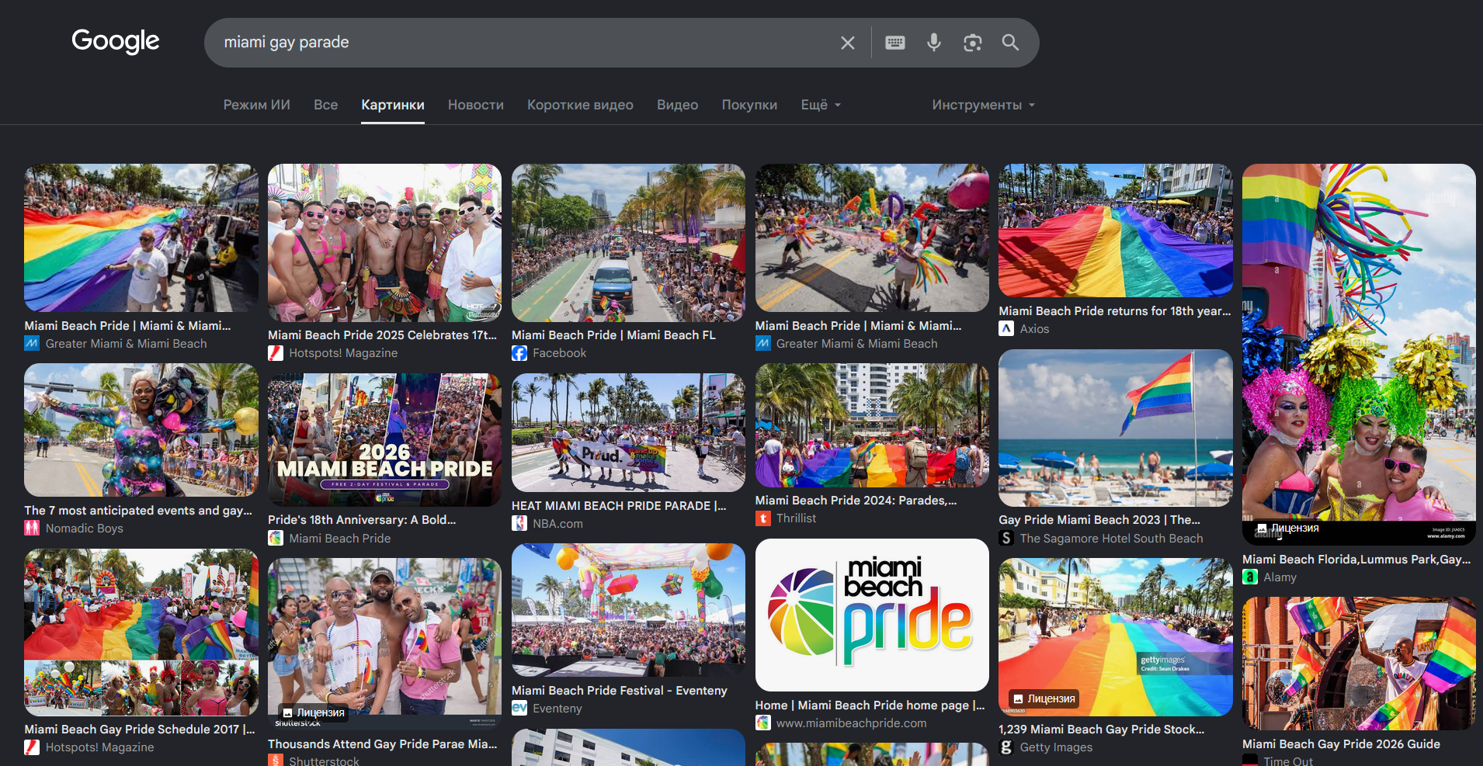Click the magnifying glass search button

coord(1010,43)
